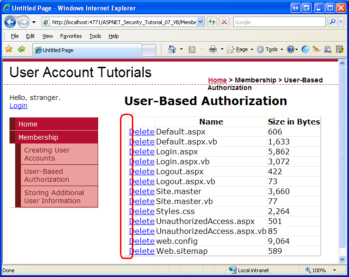
Task: Open the Help menu
Action: [x=113, y=36]
